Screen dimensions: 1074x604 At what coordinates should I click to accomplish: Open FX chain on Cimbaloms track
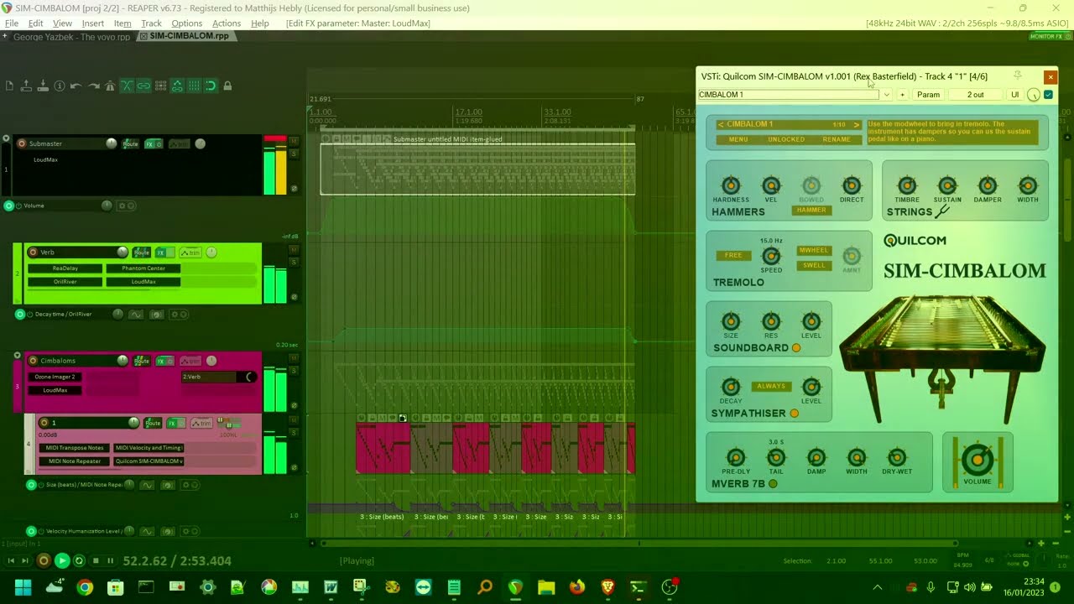pyautogui.click(x=162, y=361)
